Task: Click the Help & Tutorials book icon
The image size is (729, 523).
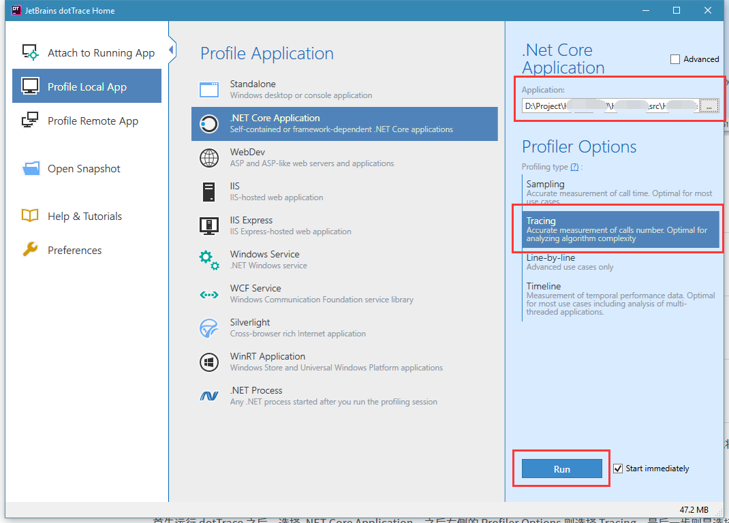Action: tap(30, 216)
